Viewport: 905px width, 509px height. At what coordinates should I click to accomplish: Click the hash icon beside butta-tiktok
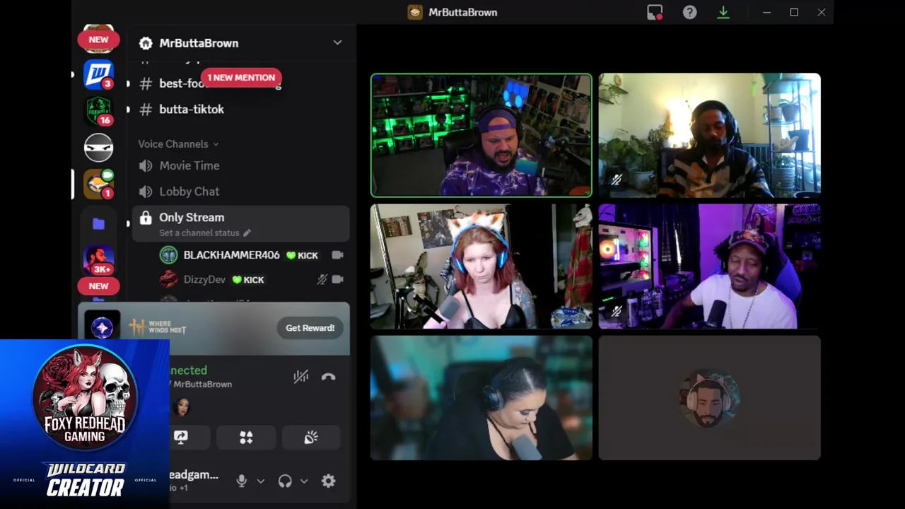[146, 109]
